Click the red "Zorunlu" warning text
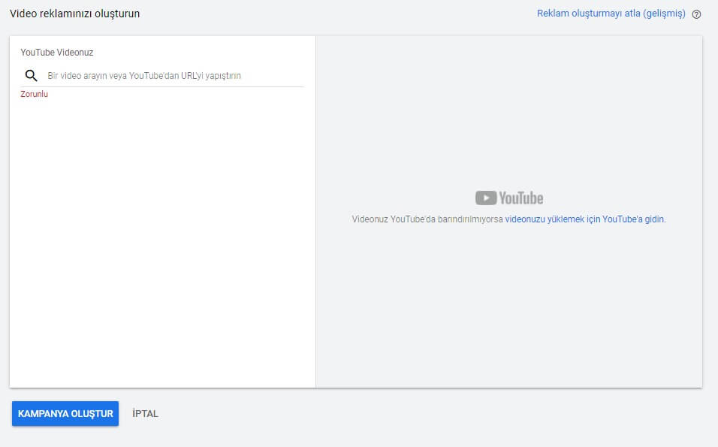The image size is (718, 447). [x=35, y=94]
